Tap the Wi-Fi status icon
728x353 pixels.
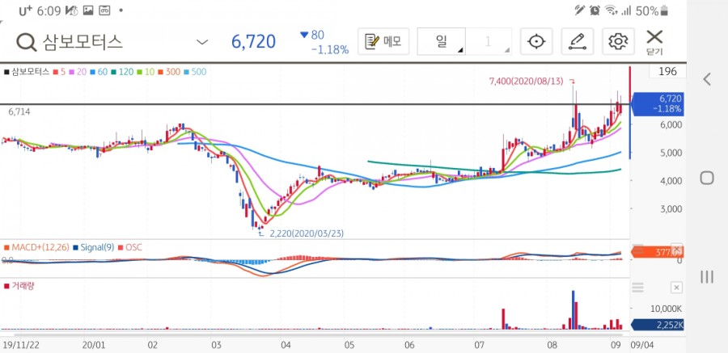tap(612, 11)
